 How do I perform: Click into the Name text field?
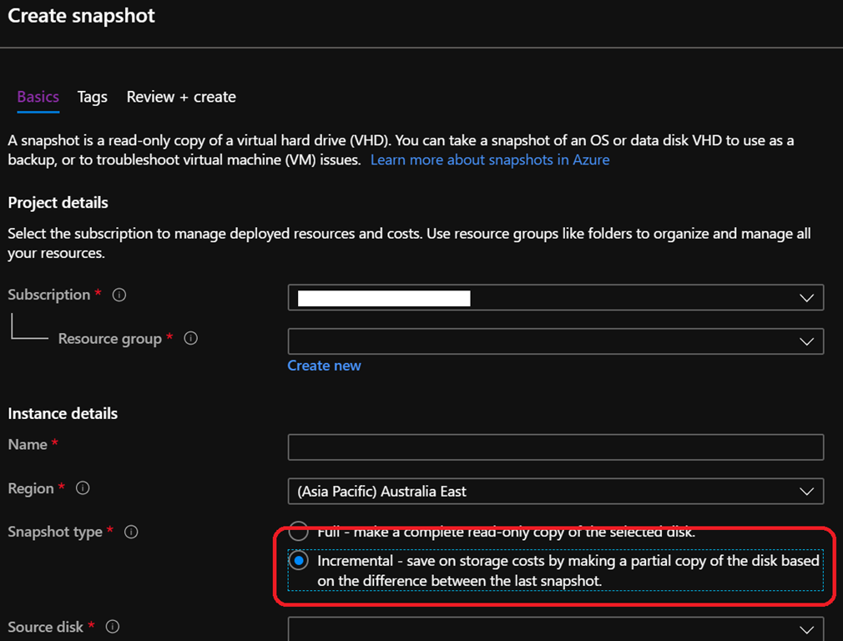click(x=555, y=447)
